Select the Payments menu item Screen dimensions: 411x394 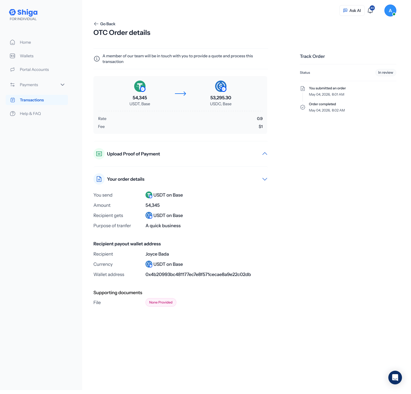[x=37, y=85]
